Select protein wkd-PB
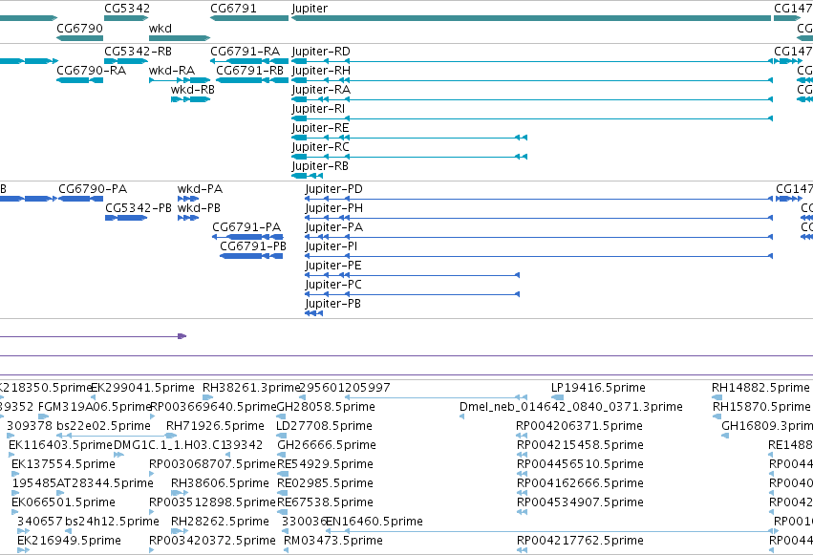 click(188, 218)
